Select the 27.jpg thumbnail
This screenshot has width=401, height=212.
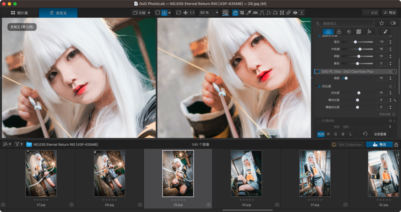tap(41, 173)
